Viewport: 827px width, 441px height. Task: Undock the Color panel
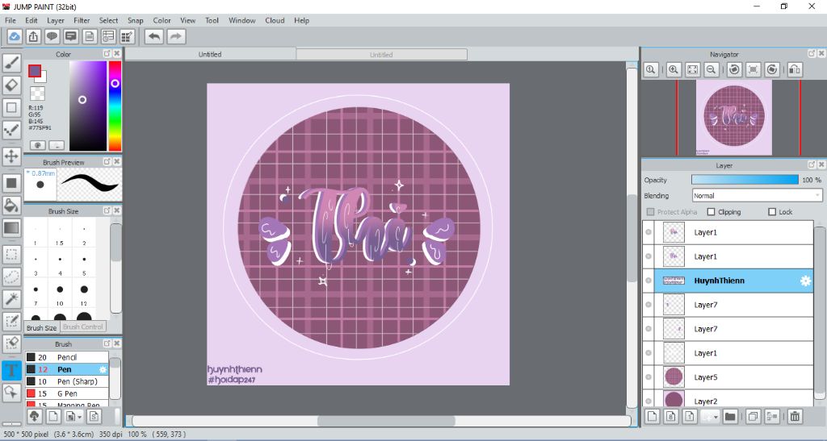pos(107,54)
